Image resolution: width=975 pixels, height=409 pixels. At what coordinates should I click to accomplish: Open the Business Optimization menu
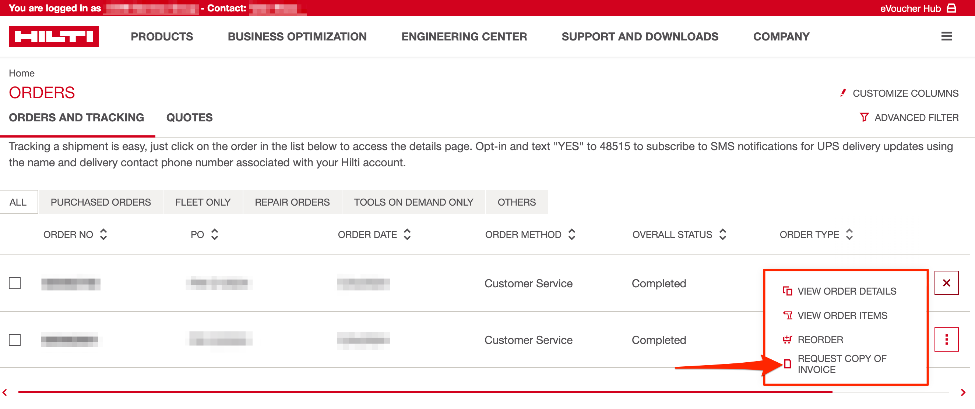(297, 37)
